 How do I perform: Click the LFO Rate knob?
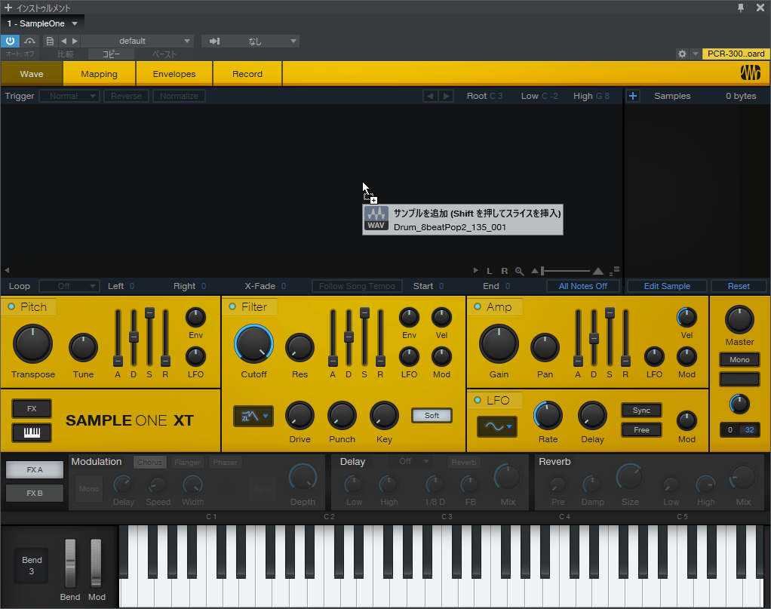coord(548,416)
